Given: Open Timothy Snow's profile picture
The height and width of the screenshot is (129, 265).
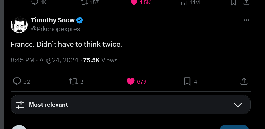Looking at the screenshot, I should click(19, 25).
